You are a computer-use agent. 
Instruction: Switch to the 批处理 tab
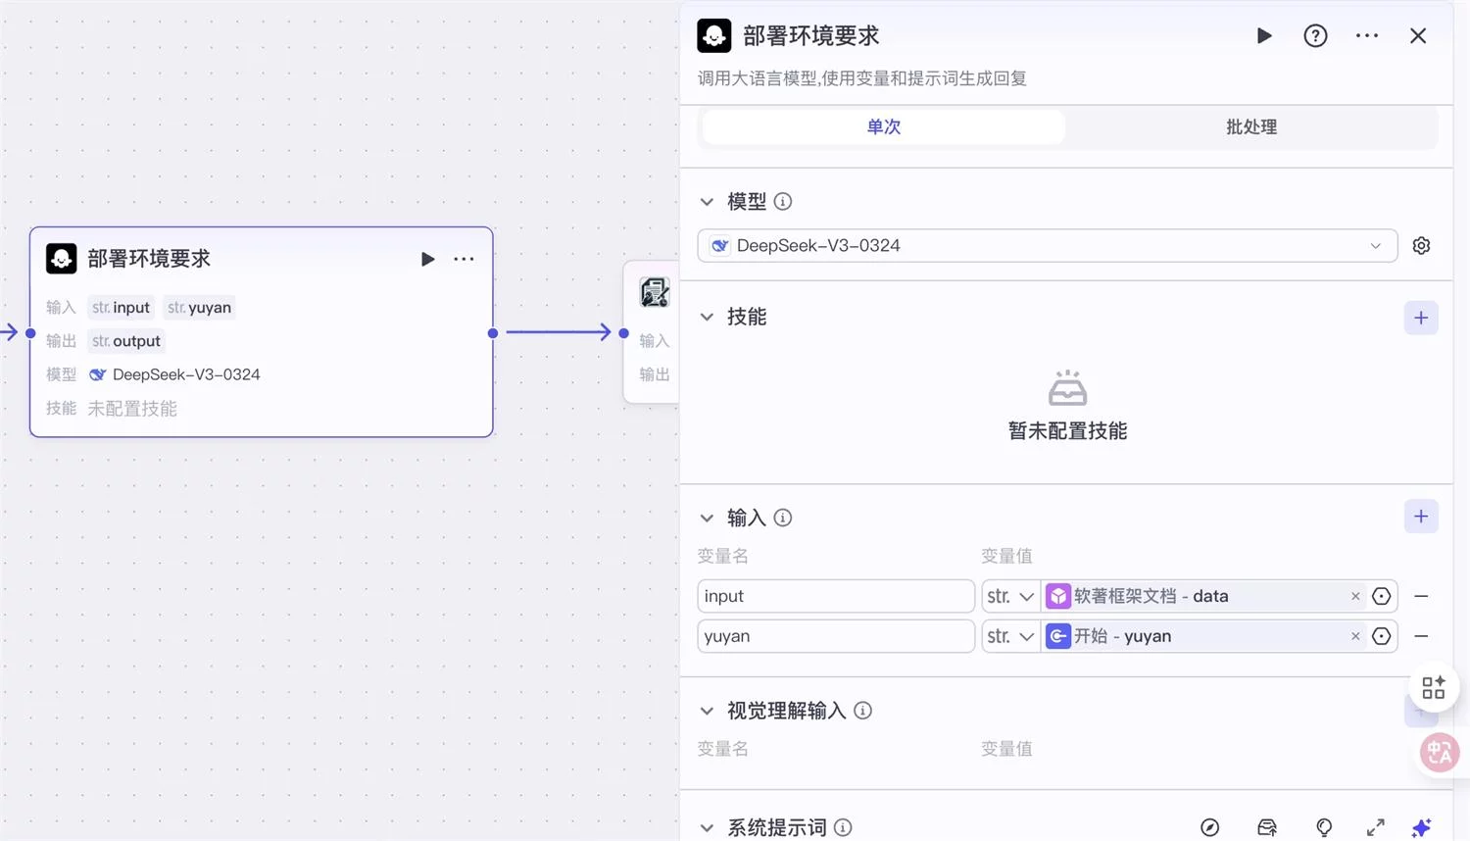coord(1250,126)
